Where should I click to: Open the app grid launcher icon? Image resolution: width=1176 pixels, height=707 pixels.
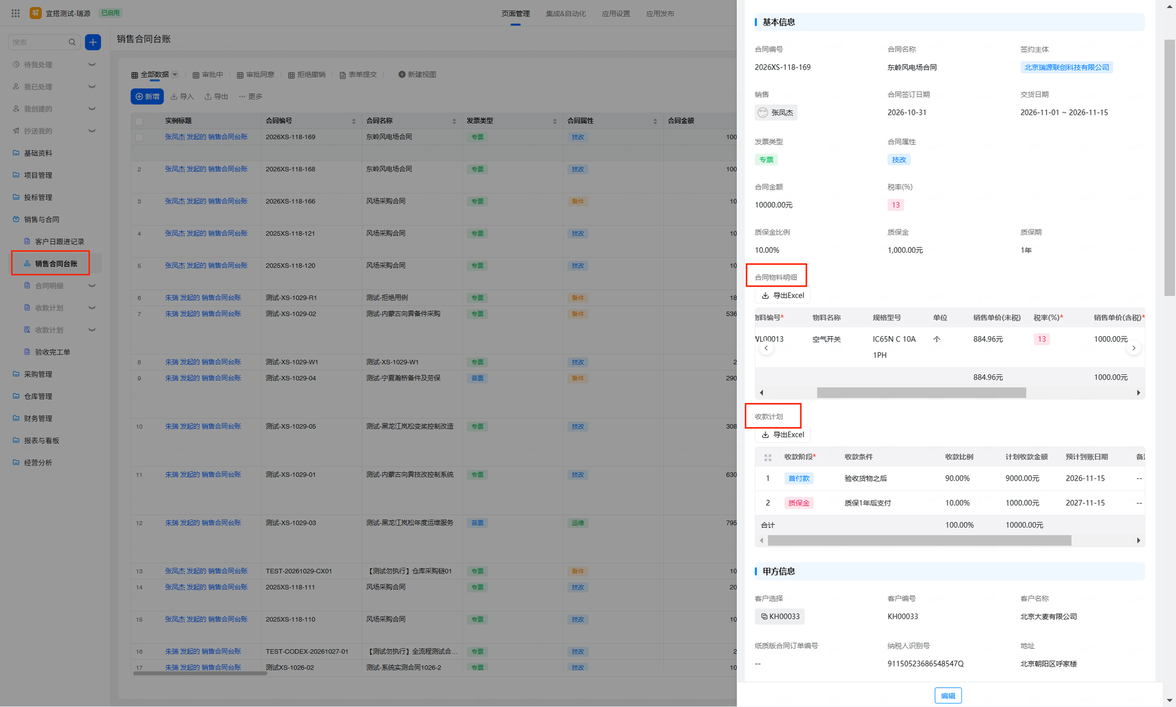click(15, 13)
